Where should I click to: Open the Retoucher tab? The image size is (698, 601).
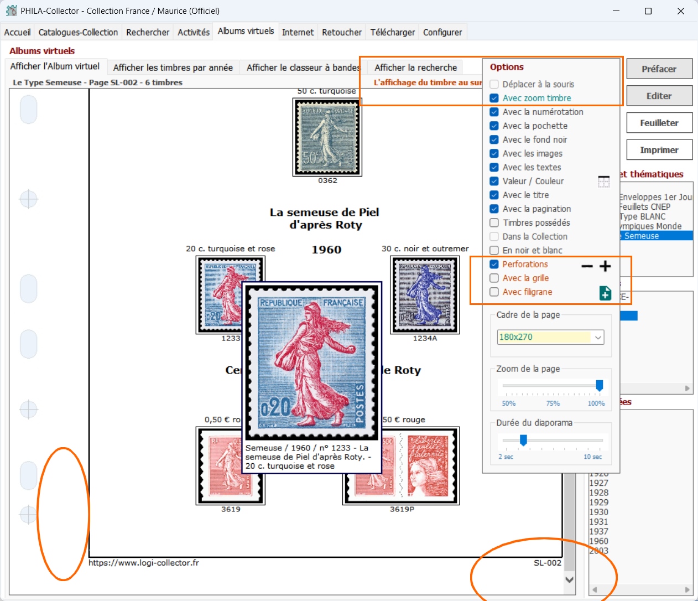(342, 32)
